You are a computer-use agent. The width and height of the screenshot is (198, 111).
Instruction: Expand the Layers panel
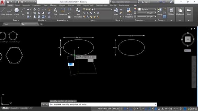tap(93, 20)
